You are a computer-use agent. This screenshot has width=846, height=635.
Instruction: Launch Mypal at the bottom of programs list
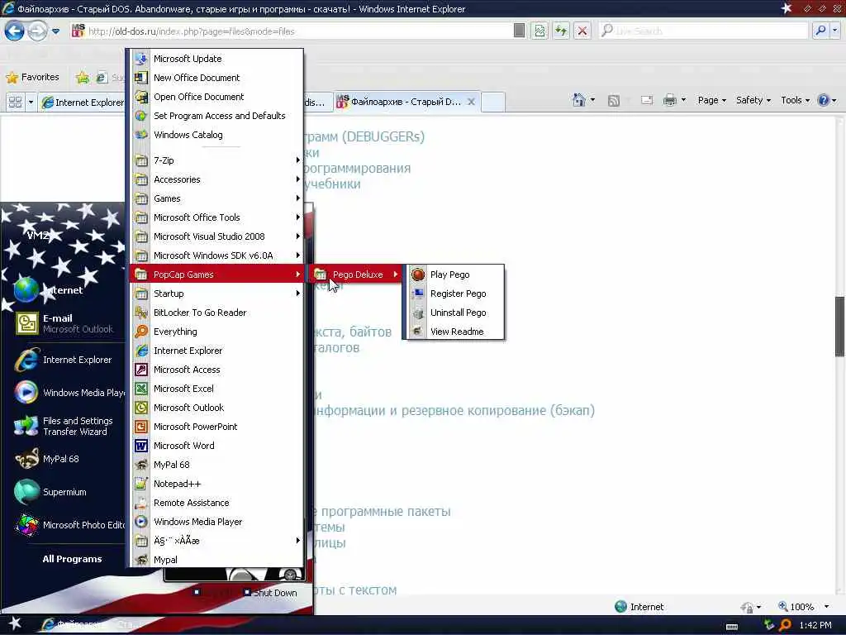tap(217, 560)
